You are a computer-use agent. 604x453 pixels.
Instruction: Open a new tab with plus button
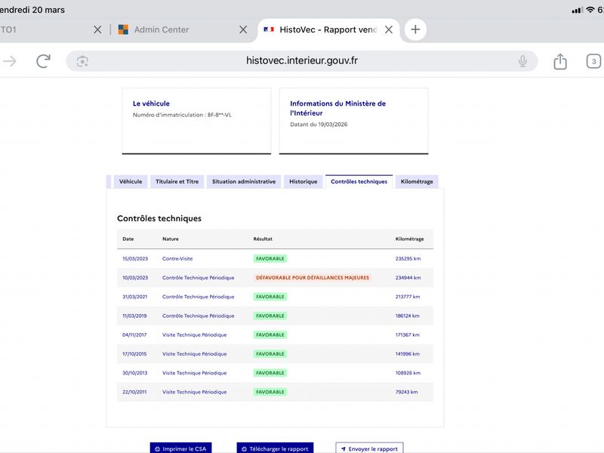coord(415,29)
